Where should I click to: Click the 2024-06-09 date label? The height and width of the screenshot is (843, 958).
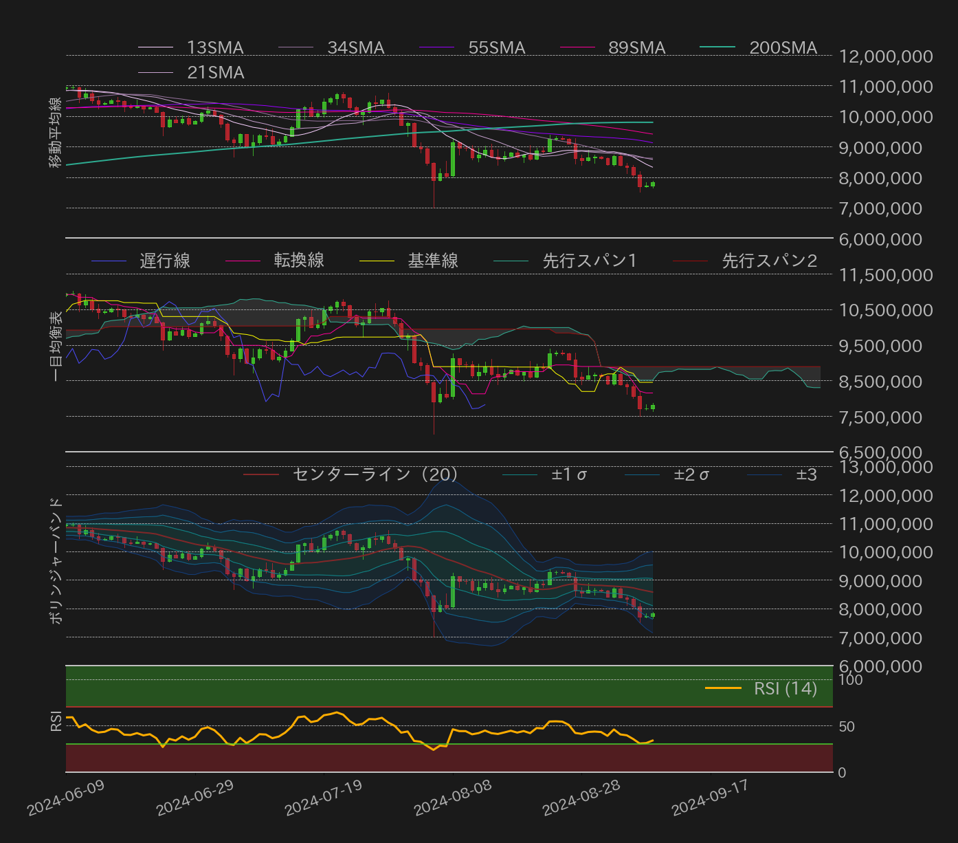tap(66, 798)
